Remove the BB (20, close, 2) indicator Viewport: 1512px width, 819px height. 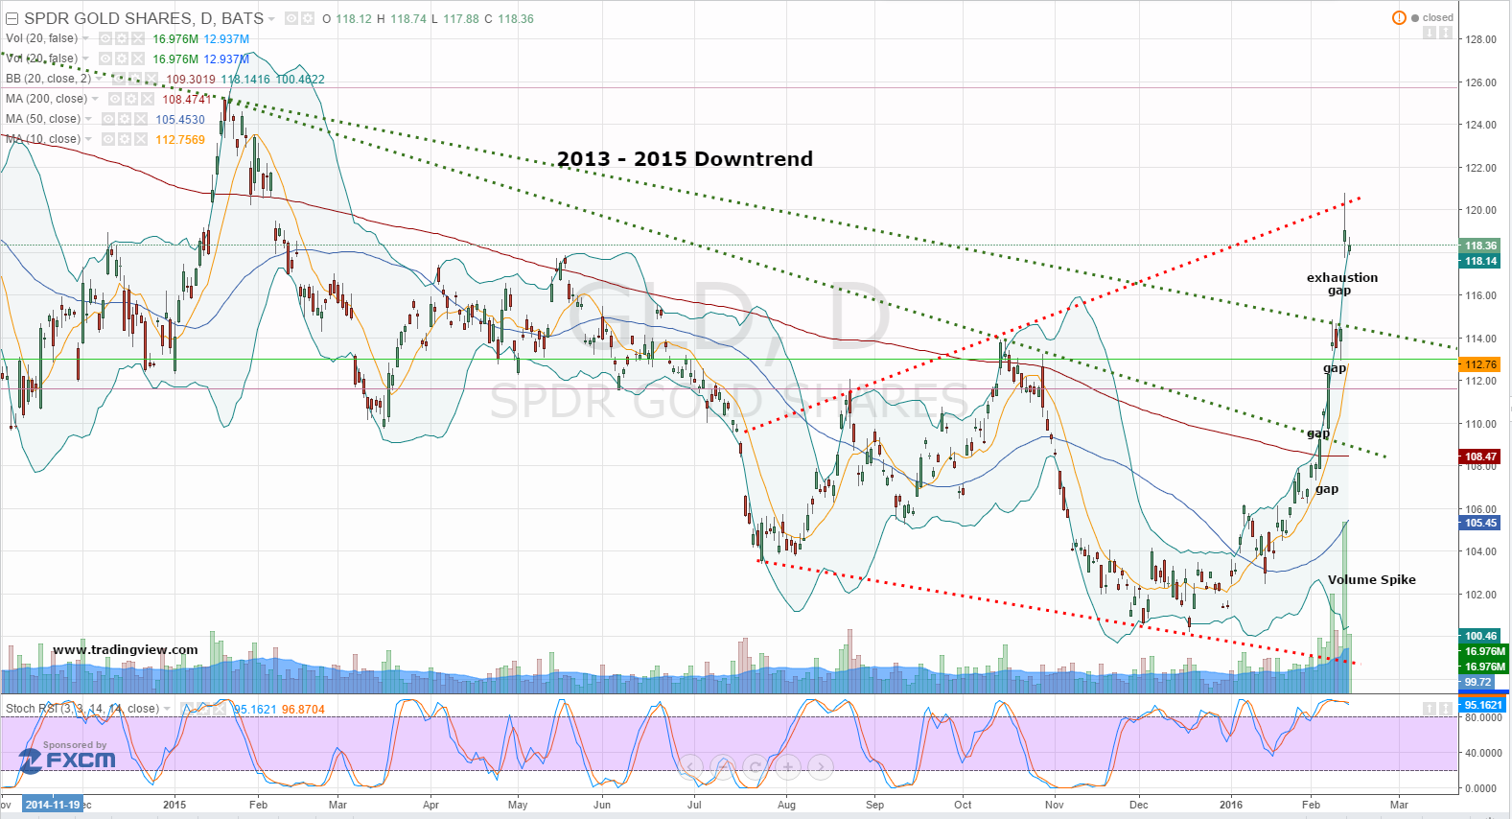click(151, 79)
